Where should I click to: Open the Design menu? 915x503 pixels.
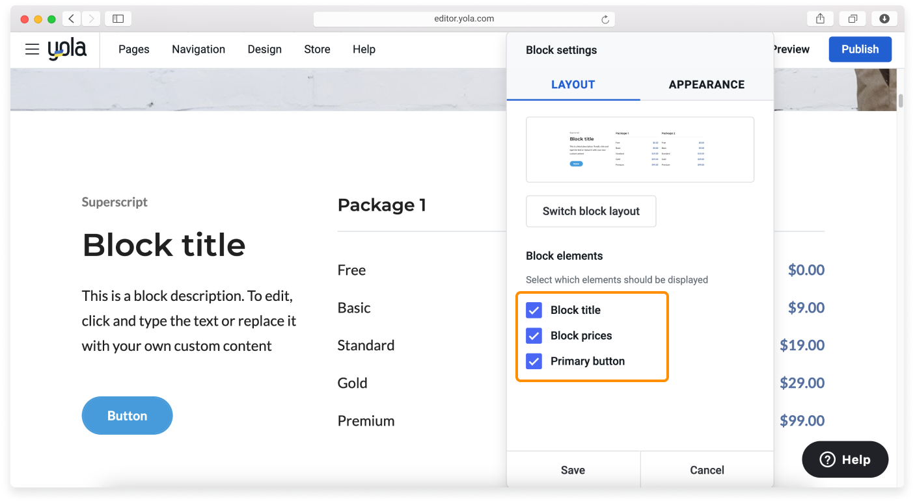[264, 49]
